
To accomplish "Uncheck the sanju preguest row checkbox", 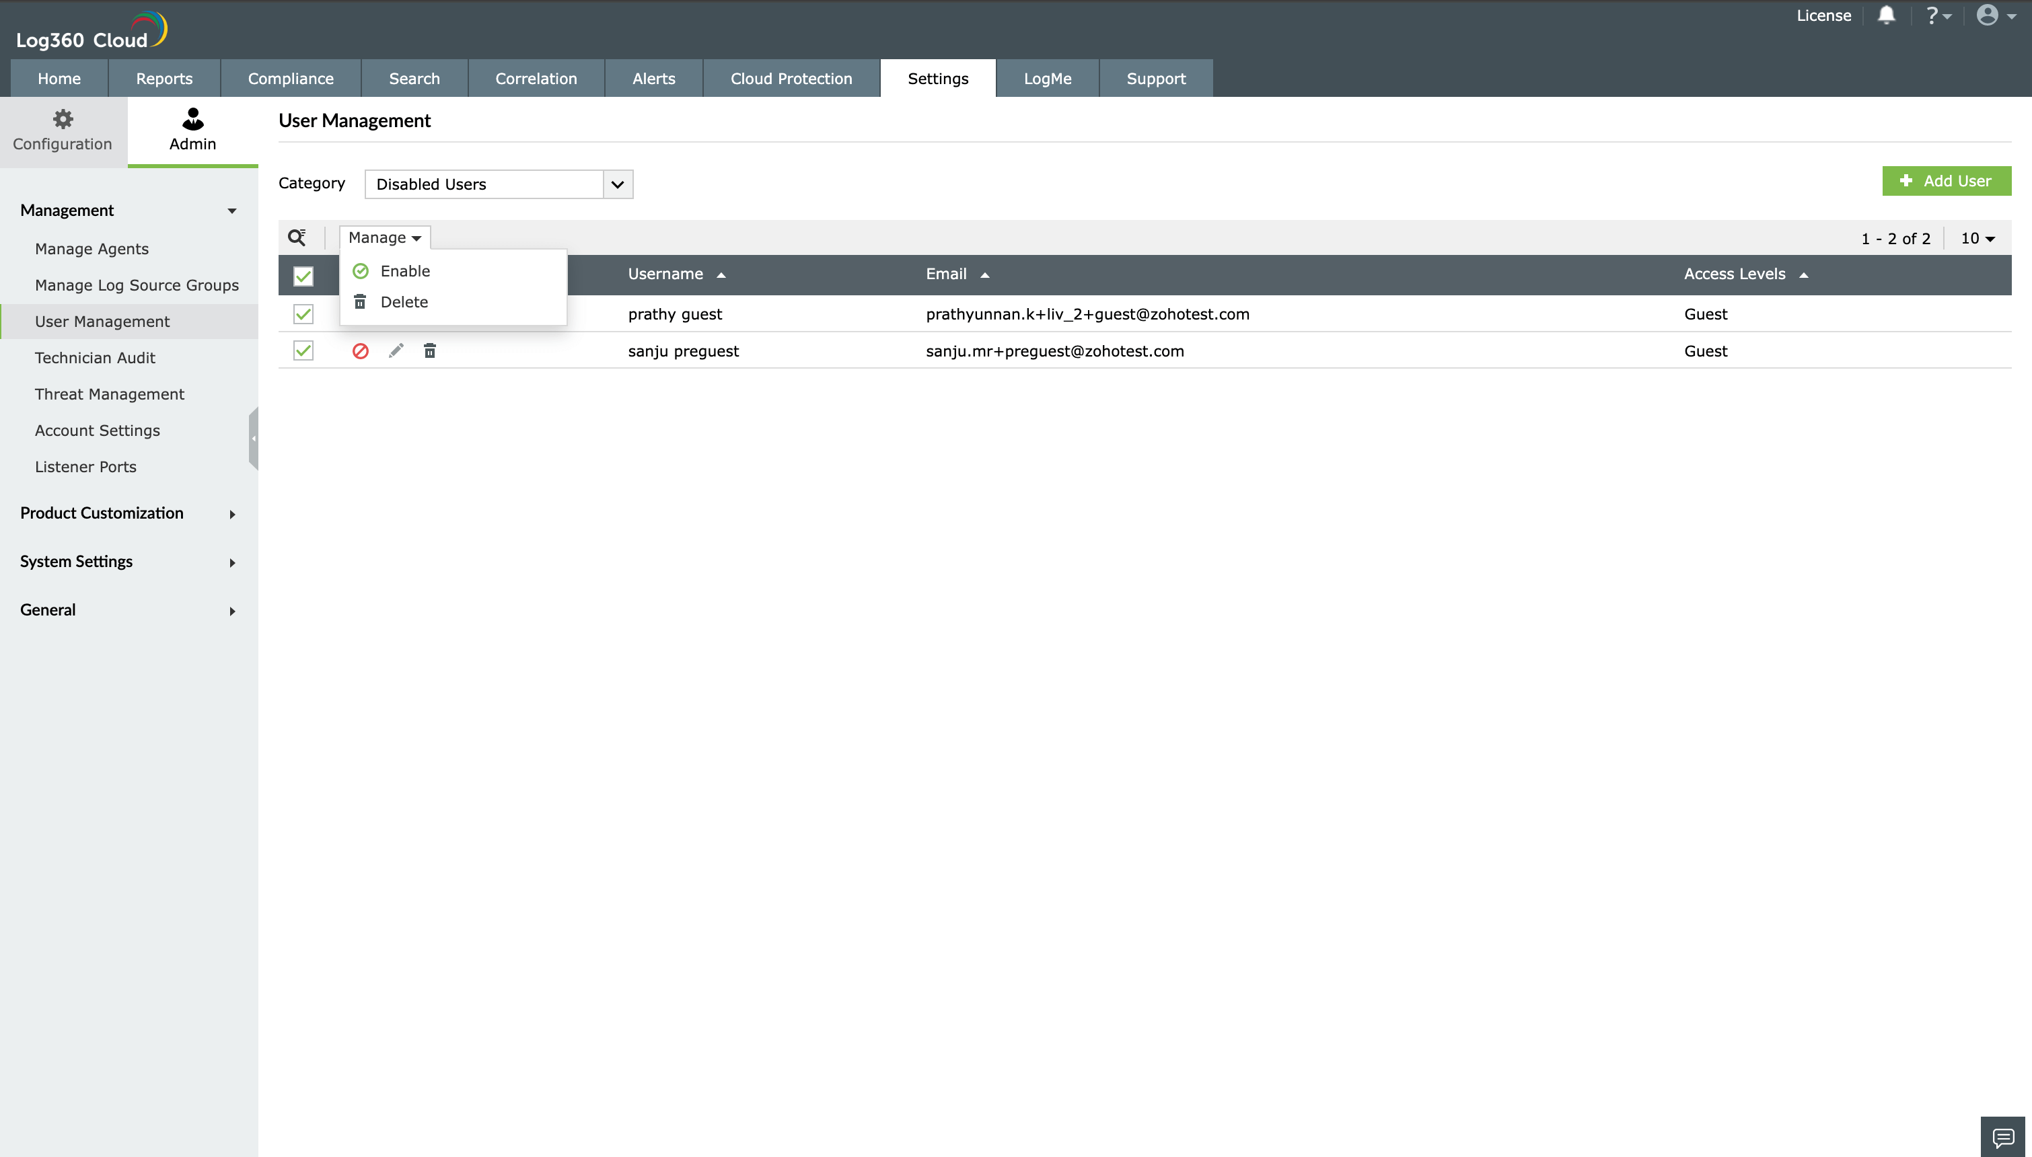I will click(x=303, y=351).
